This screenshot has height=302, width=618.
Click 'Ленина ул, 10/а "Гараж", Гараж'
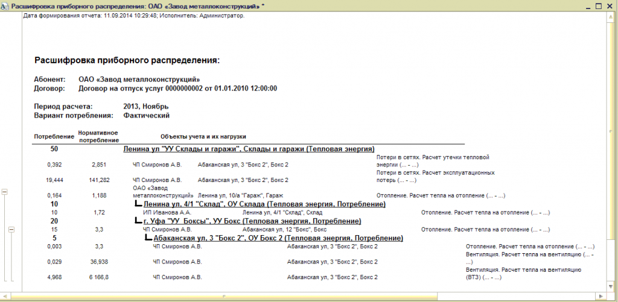(x=240, y=195)
